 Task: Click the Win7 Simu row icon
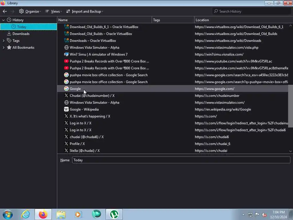66,54
